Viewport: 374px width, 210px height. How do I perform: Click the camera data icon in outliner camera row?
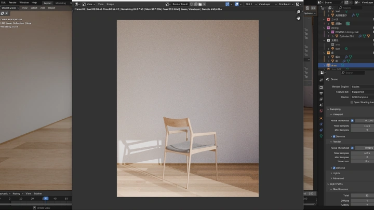pos(348,23)
